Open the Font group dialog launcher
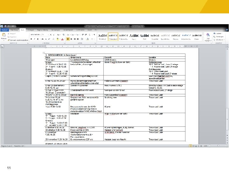The height and width of the screenshot is (172, 229). pos(65,43)
